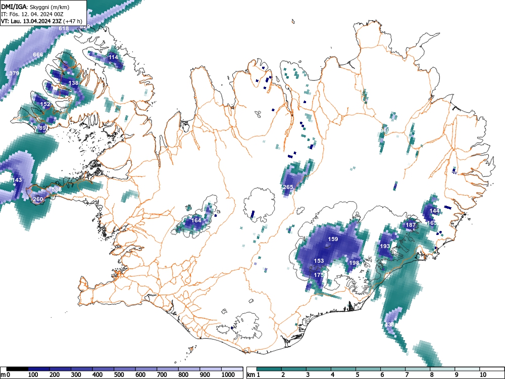This screenshot has height=379, width=505.
Task: Click the 'km 1' legend label
Action: 254,375
